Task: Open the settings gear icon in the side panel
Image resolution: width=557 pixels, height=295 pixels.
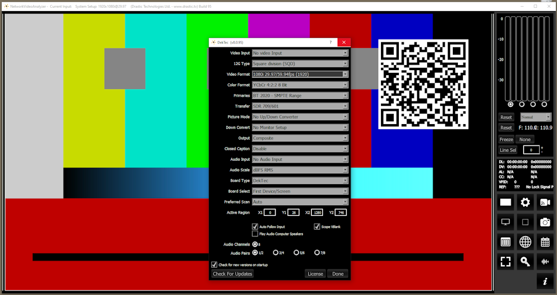Action: [525, 203]
